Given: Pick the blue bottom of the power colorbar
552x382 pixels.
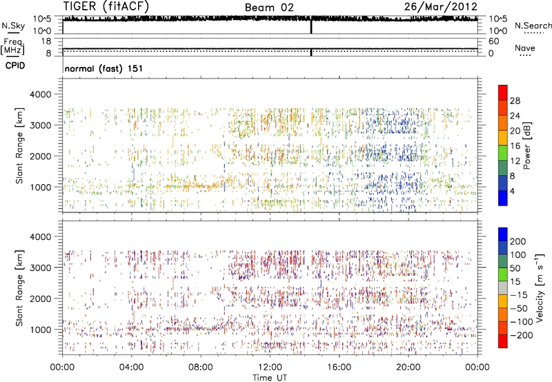Looking at the screenshot, I should click(x=503, y=198).
